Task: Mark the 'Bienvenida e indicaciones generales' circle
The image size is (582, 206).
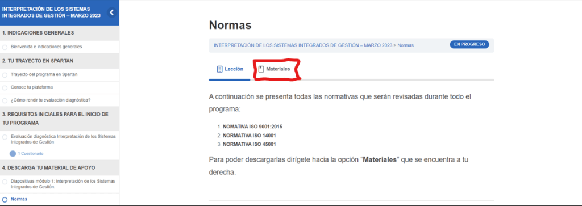Action: (5, 47)
